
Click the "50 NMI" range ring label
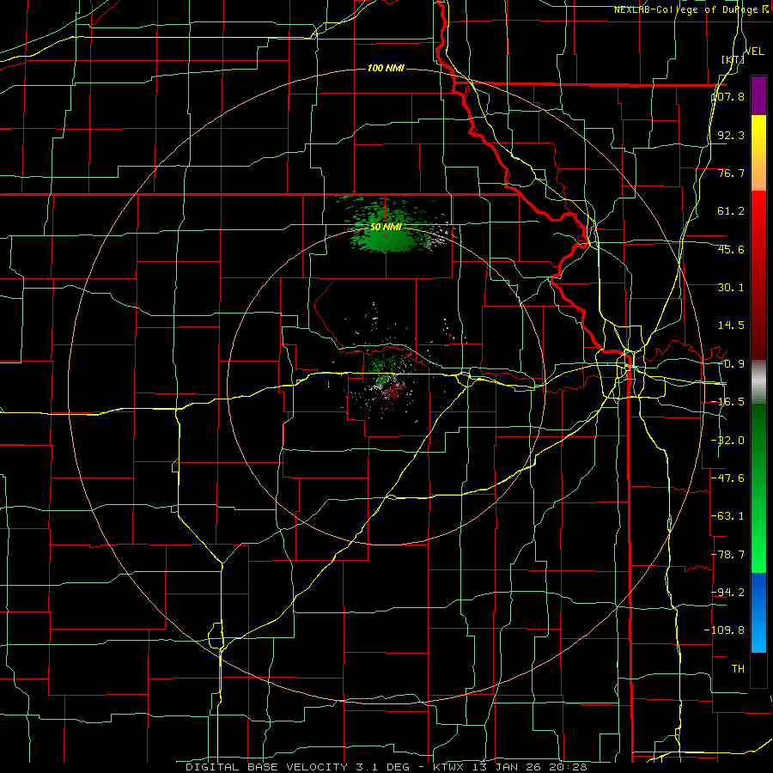(x=386, y=227)
